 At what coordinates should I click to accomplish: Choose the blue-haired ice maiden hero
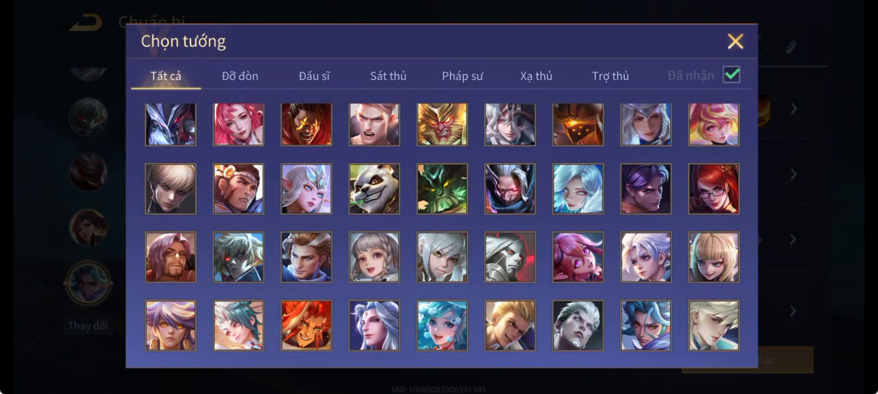[x=578, y=189]
